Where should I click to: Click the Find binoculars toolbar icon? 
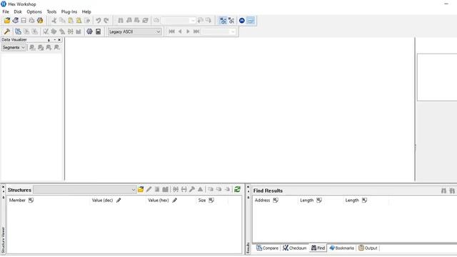tap(121, 21)
